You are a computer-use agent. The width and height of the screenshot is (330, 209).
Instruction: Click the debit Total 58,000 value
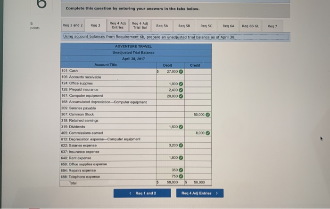tap(173, 182)
